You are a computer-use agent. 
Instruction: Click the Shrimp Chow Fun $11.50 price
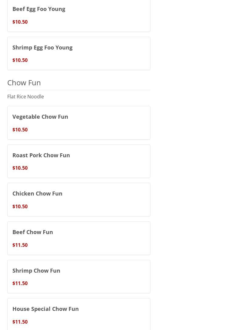[x=20, y=283]
